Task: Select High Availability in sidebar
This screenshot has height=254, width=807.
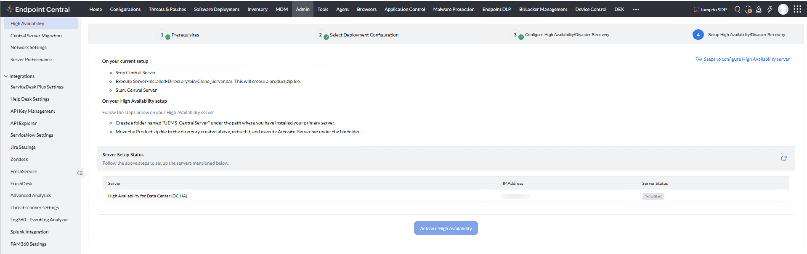Action: (x=41, y=23)
